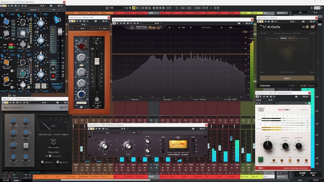Screen dimensions: 324x182
Task: Open the AI-Clarity hamburger menu
Action: click(x=313, y=27)
